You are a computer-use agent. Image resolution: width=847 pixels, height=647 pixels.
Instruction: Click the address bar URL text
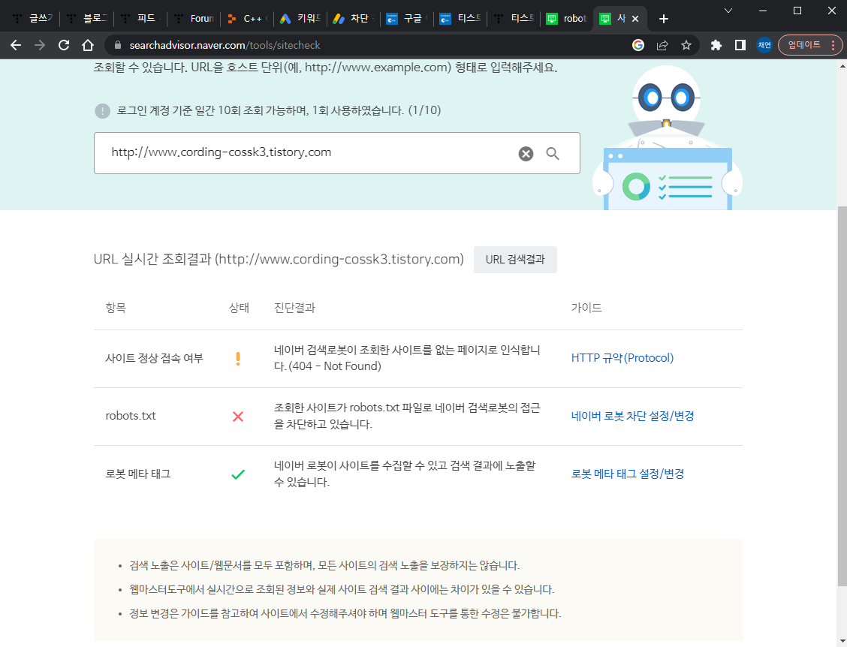point(225,45)
